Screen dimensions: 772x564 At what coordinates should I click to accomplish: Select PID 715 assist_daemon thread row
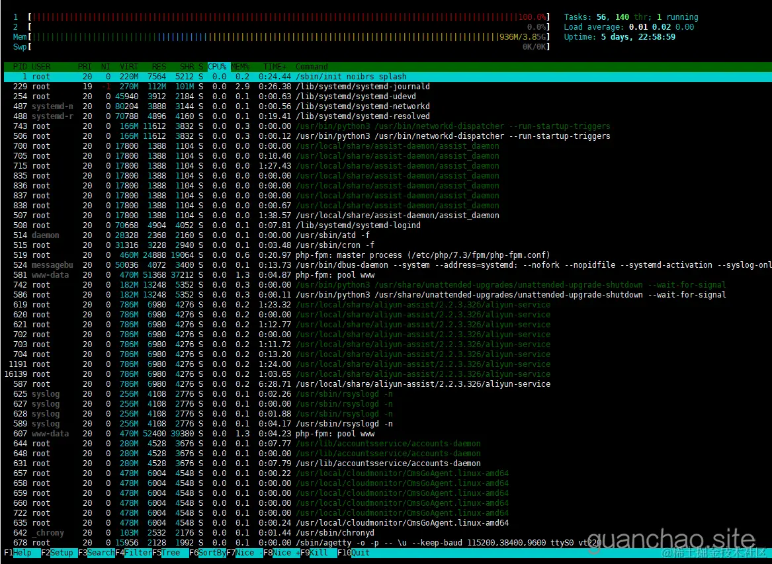[388, 166]
